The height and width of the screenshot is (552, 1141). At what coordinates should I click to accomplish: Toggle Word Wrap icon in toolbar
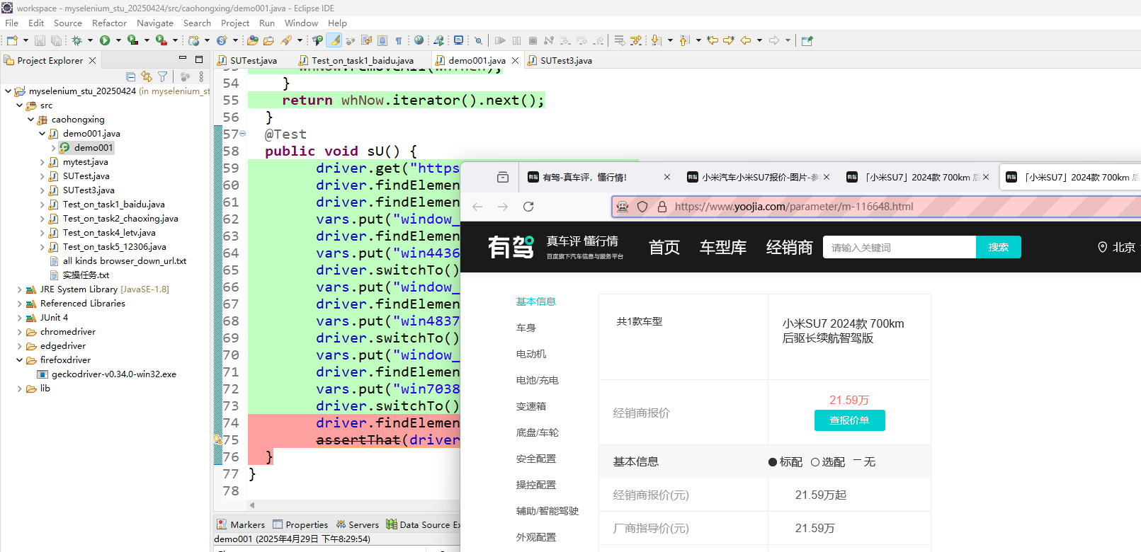pyautogui.click(x=366, y=40)
